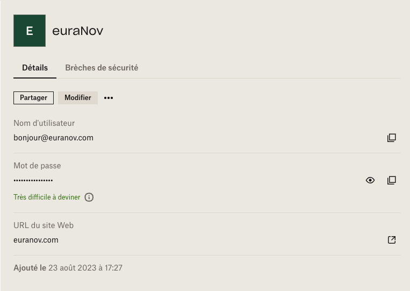The image size is (410, 291).
Task: Open the three-dot more options menu
Action: [x=109, y=98]
